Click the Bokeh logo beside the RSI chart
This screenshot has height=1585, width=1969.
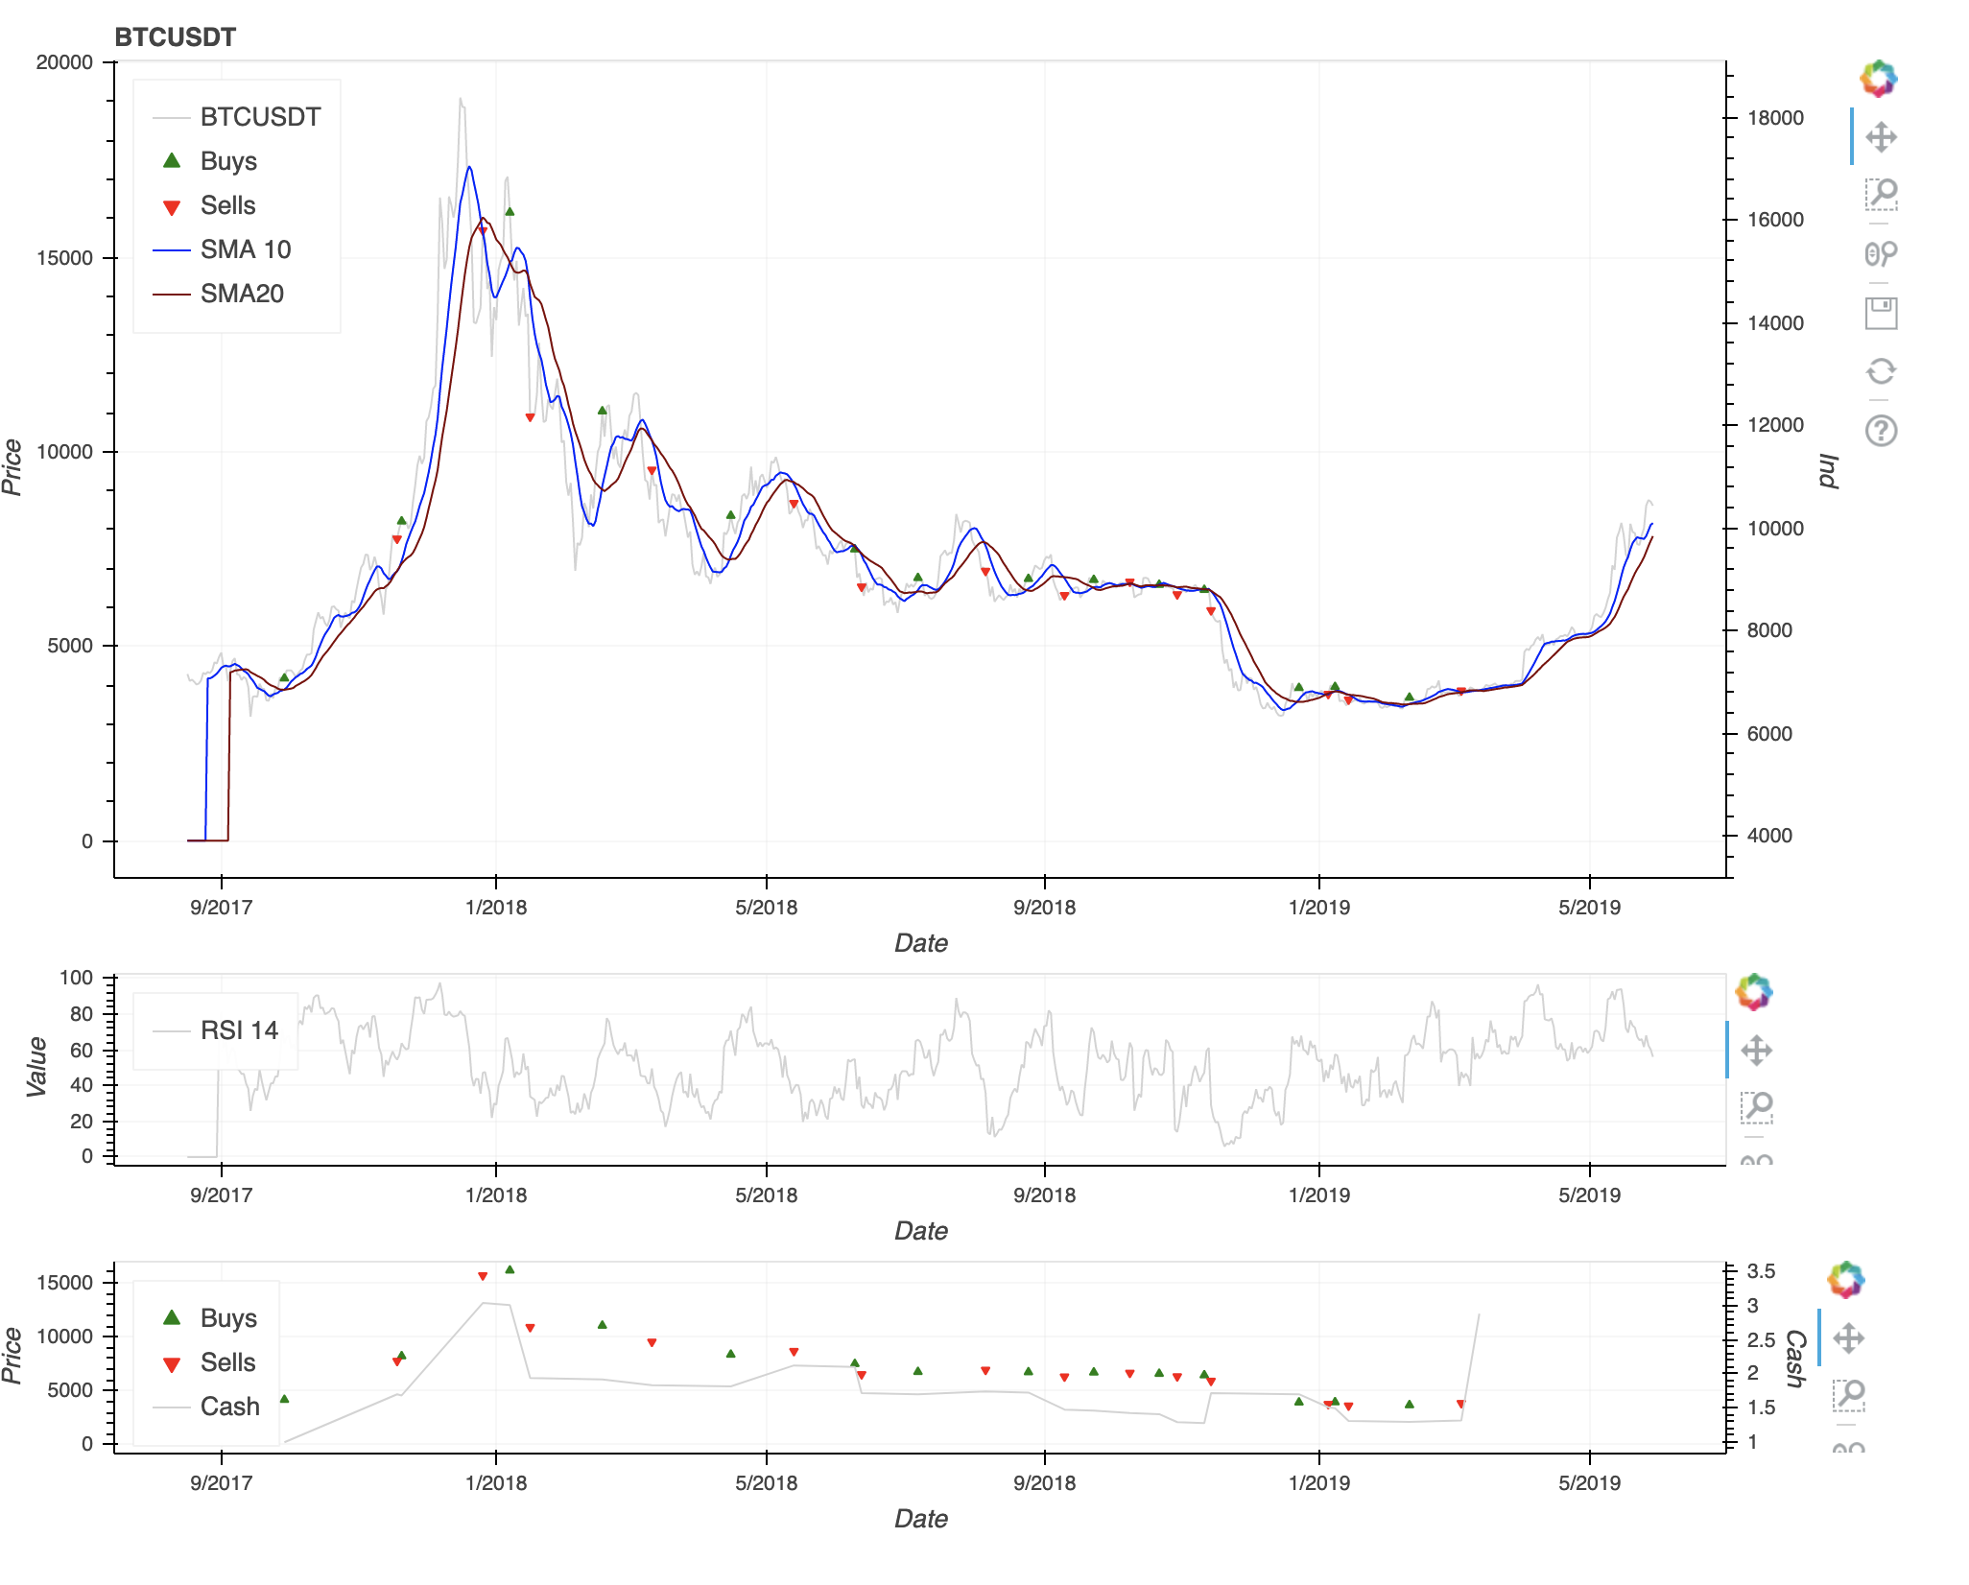pyautogui.click(x=1753, y=992)
